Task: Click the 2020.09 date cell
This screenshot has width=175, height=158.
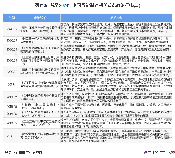Action: (x=11, y=29)
